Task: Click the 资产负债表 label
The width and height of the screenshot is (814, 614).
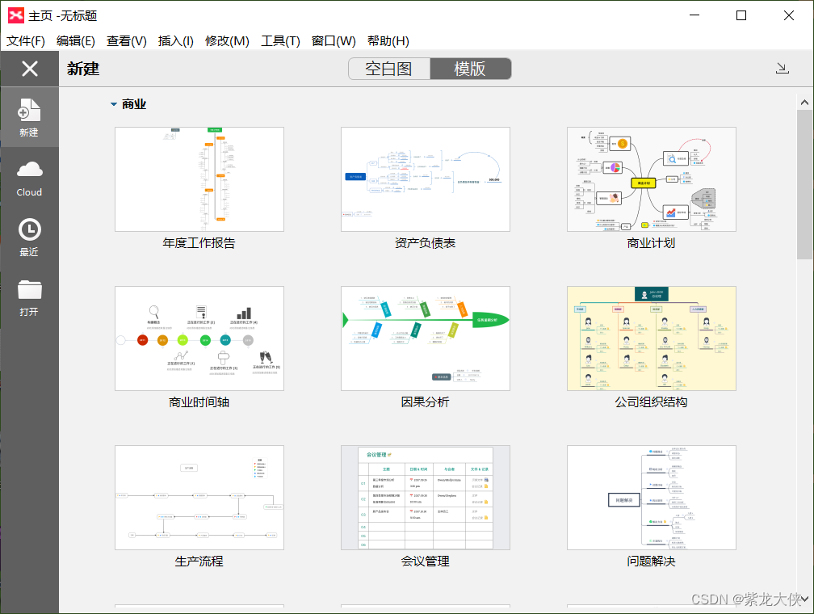Action: [425, 243]
